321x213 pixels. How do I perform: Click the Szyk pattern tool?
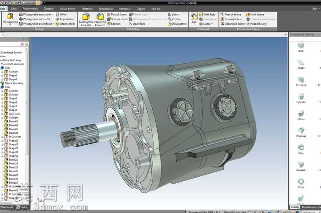[194, 18]
